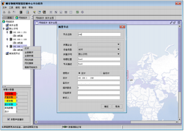Click the 取消 button
184x131 pixels.
point(117,106)
